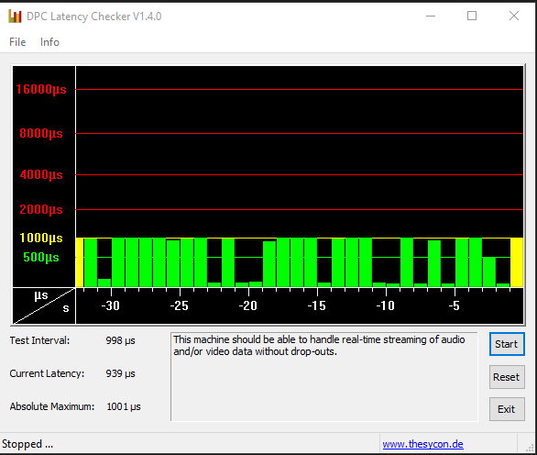Click the Current Latency value 939 µs
The image size is (537, 455).
tap(120, 373)
